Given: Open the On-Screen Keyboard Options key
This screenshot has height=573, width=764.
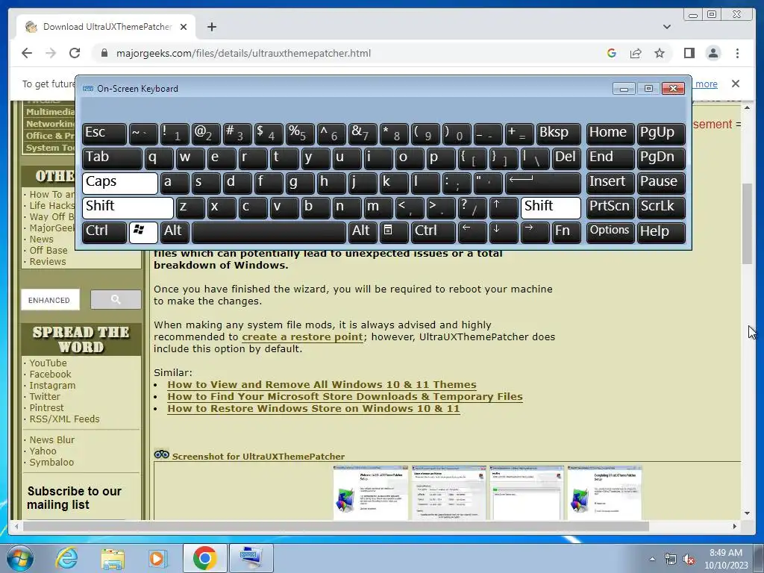Looking at the screenshot, I should coord(610,232).
